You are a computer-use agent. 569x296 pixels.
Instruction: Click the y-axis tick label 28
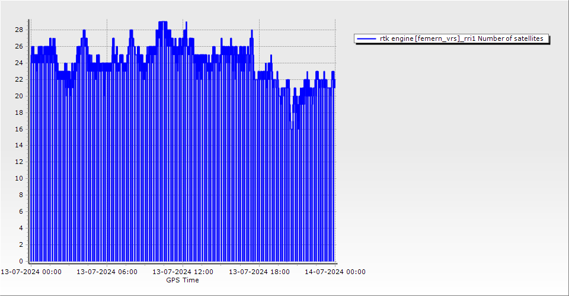(x=19, y=30)
